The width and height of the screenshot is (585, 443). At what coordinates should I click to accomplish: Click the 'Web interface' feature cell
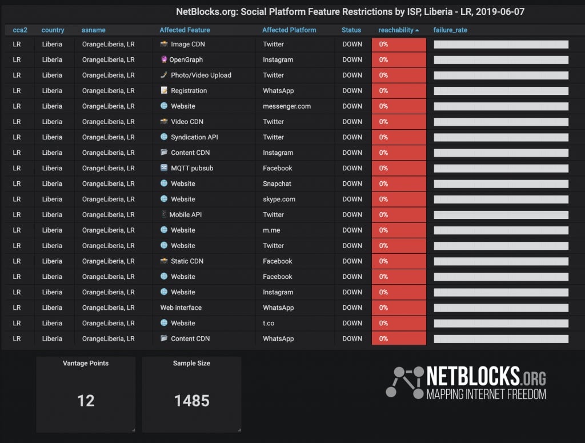(x=181, y=308)
